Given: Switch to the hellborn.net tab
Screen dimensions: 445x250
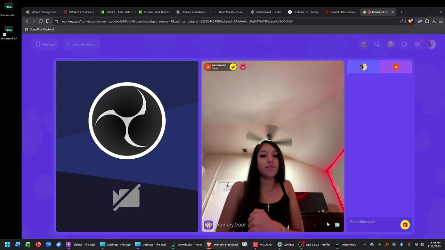Looking at the screenshot, I should coord(266,12).
